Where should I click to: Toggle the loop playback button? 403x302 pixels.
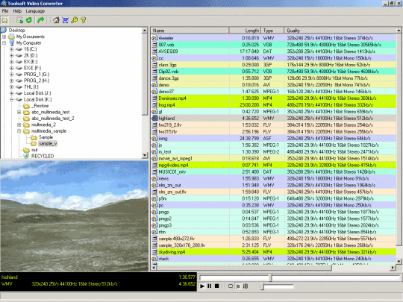[x=231, y=286]
